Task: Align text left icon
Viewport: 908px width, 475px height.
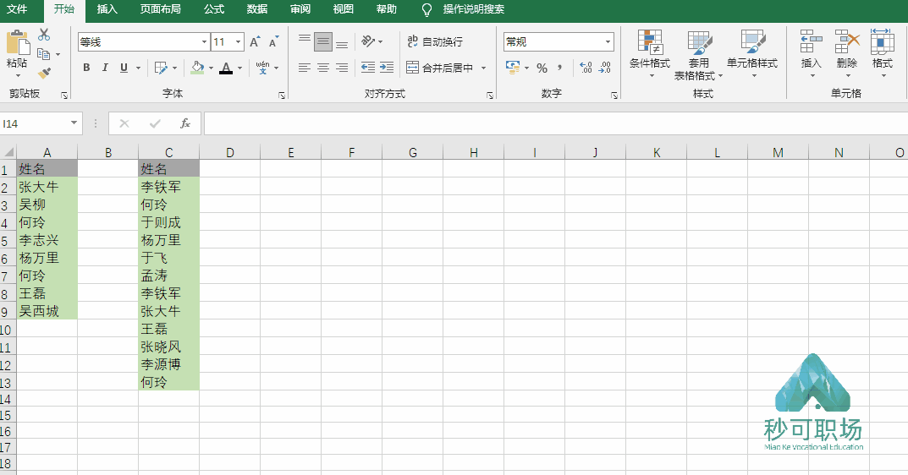Action: (x=305, y=68)
